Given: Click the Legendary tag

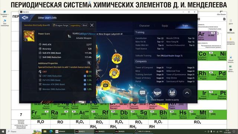Looking at the screenshot, I should [x=75, y=25].
